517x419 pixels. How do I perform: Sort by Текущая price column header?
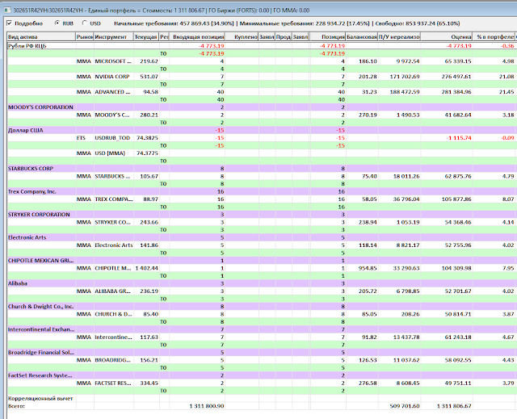pyautogui.click(x=146, y=37)
